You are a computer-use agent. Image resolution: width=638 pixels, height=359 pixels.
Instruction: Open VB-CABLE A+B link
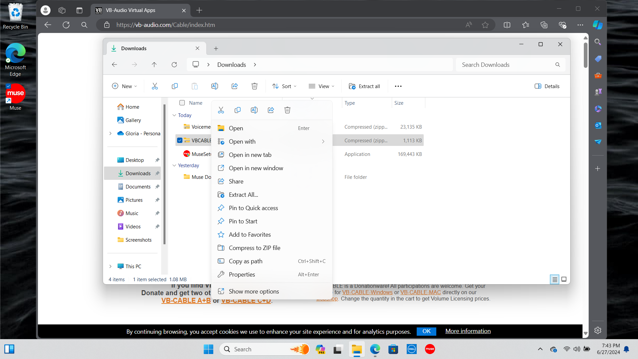click(x=186, y=300)
